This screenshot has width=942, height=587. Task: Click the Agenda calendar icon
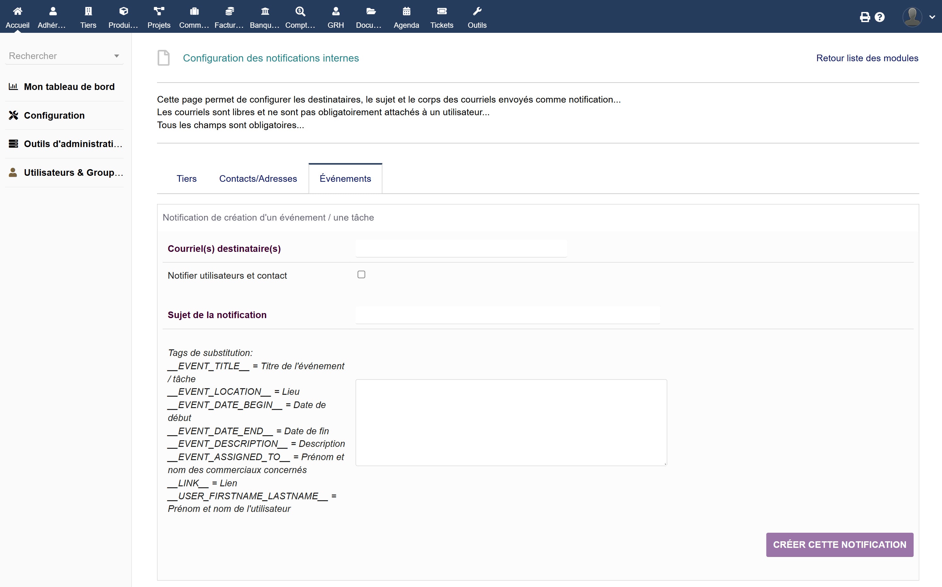tap(406, 12)
